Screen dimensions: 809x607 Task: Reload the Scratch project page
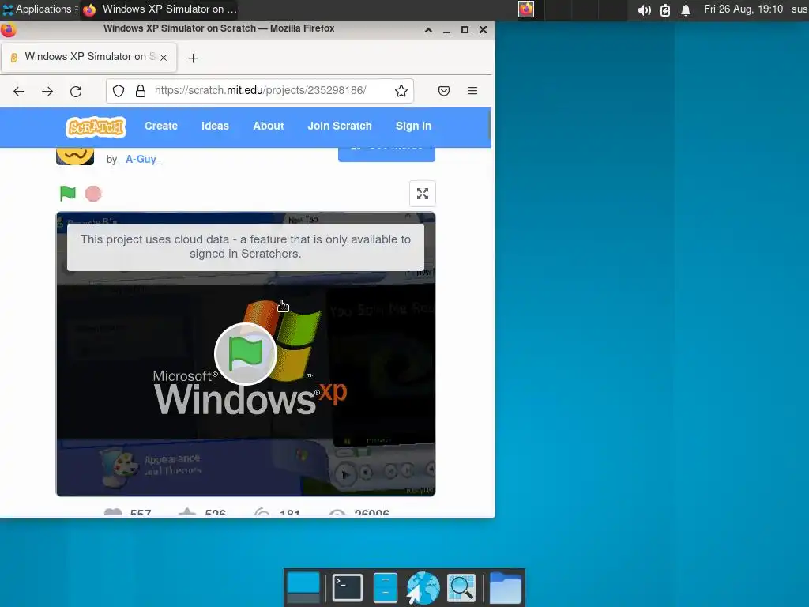[76, 92]
